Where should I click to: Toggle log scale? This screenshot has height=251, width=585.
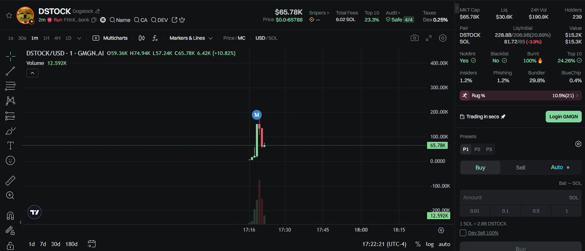pos(429,244)
